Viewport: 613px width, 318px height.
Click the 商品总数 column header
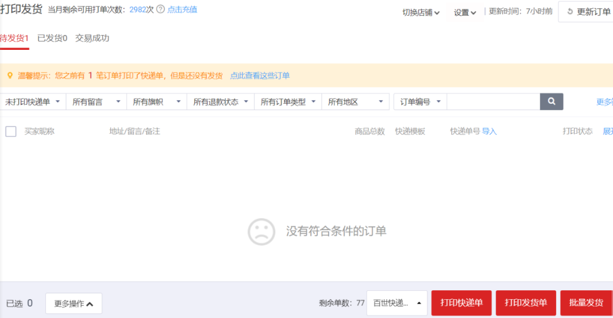point(370,132)
